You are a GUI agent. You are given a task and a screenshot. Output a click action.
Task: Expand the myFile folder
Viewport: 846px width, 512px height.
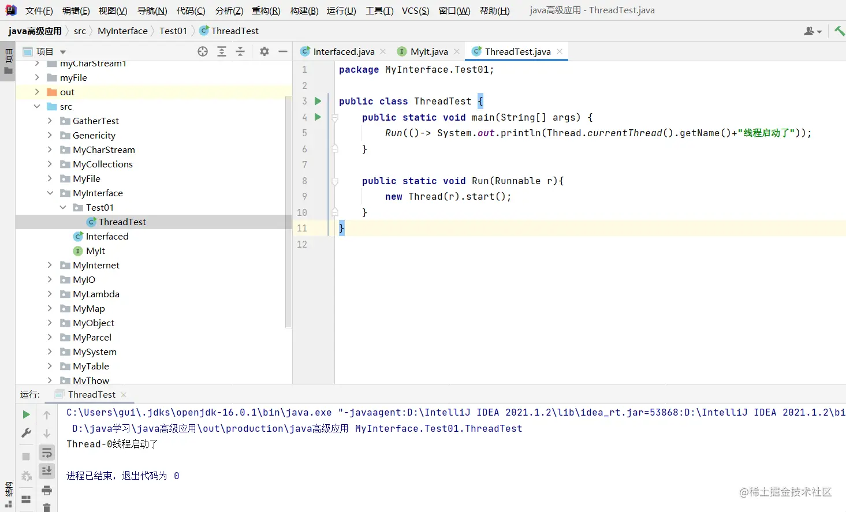[37, 77]
